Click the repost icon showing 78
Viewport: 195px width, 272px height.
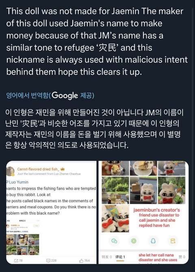click(x=18, y=260)
